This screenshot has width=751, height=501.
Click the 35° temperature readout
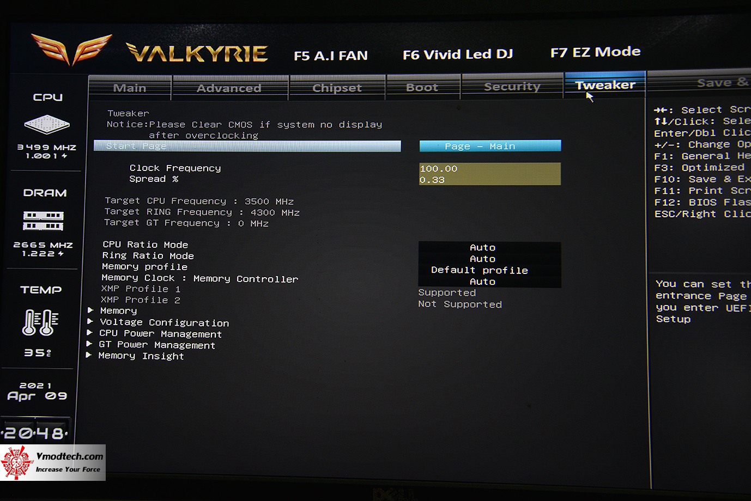click(x=38, y=353)
